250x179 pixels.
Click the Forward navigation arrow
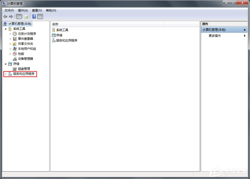(x=11, y=17)
